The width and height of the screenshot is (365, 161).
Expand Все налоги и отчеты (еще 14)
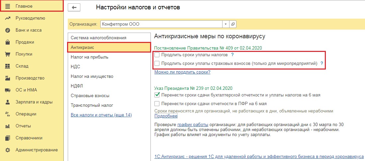[x=101, y=115]
